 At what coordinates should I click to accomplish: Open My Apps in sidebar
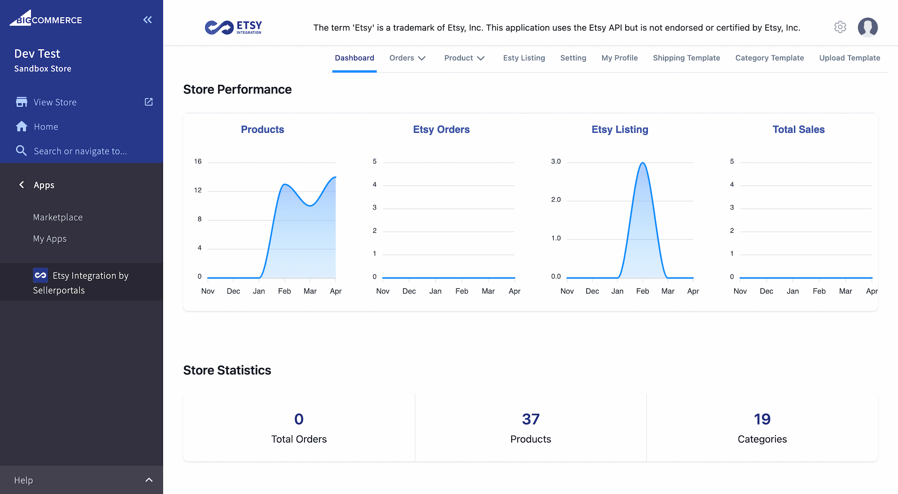point(50,239)
